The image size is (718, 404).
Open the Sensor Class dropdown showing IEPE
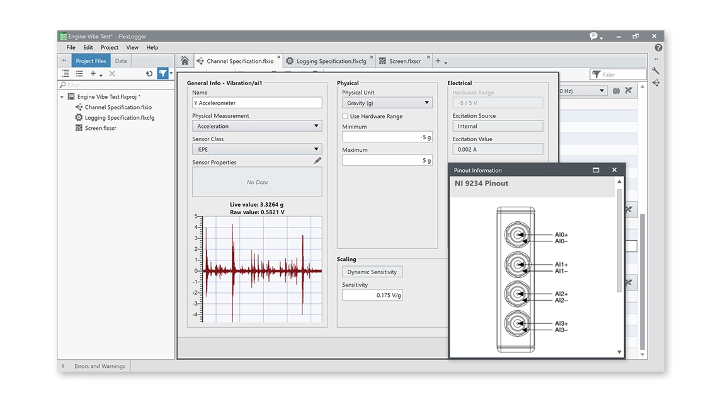click(257, 149)
